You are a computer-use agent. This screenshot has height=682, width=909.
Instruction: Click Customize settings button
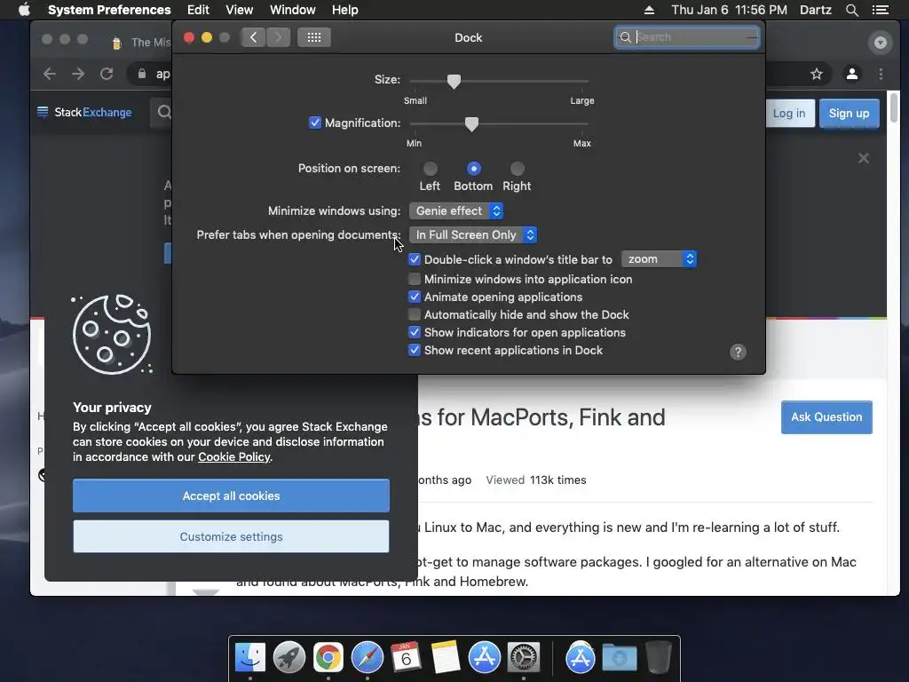pos(232,536)
